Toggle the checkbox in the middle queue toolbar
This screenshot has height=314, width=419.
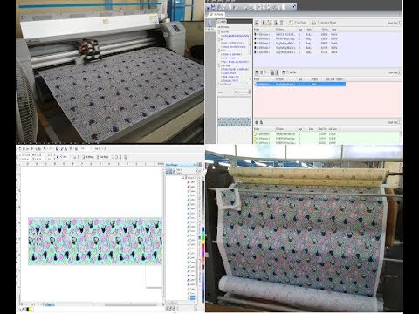[287, 72]
